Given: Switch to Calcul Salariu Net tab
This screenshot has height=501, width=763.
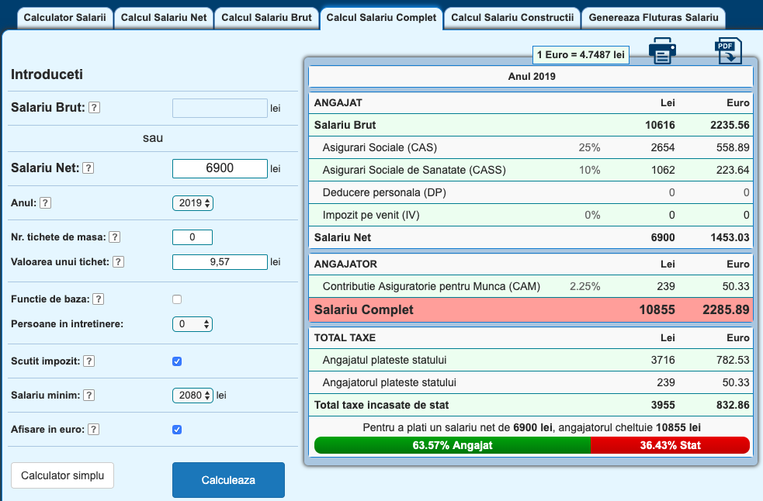Looking at the screenshot, I should click(x=165, y=17).
